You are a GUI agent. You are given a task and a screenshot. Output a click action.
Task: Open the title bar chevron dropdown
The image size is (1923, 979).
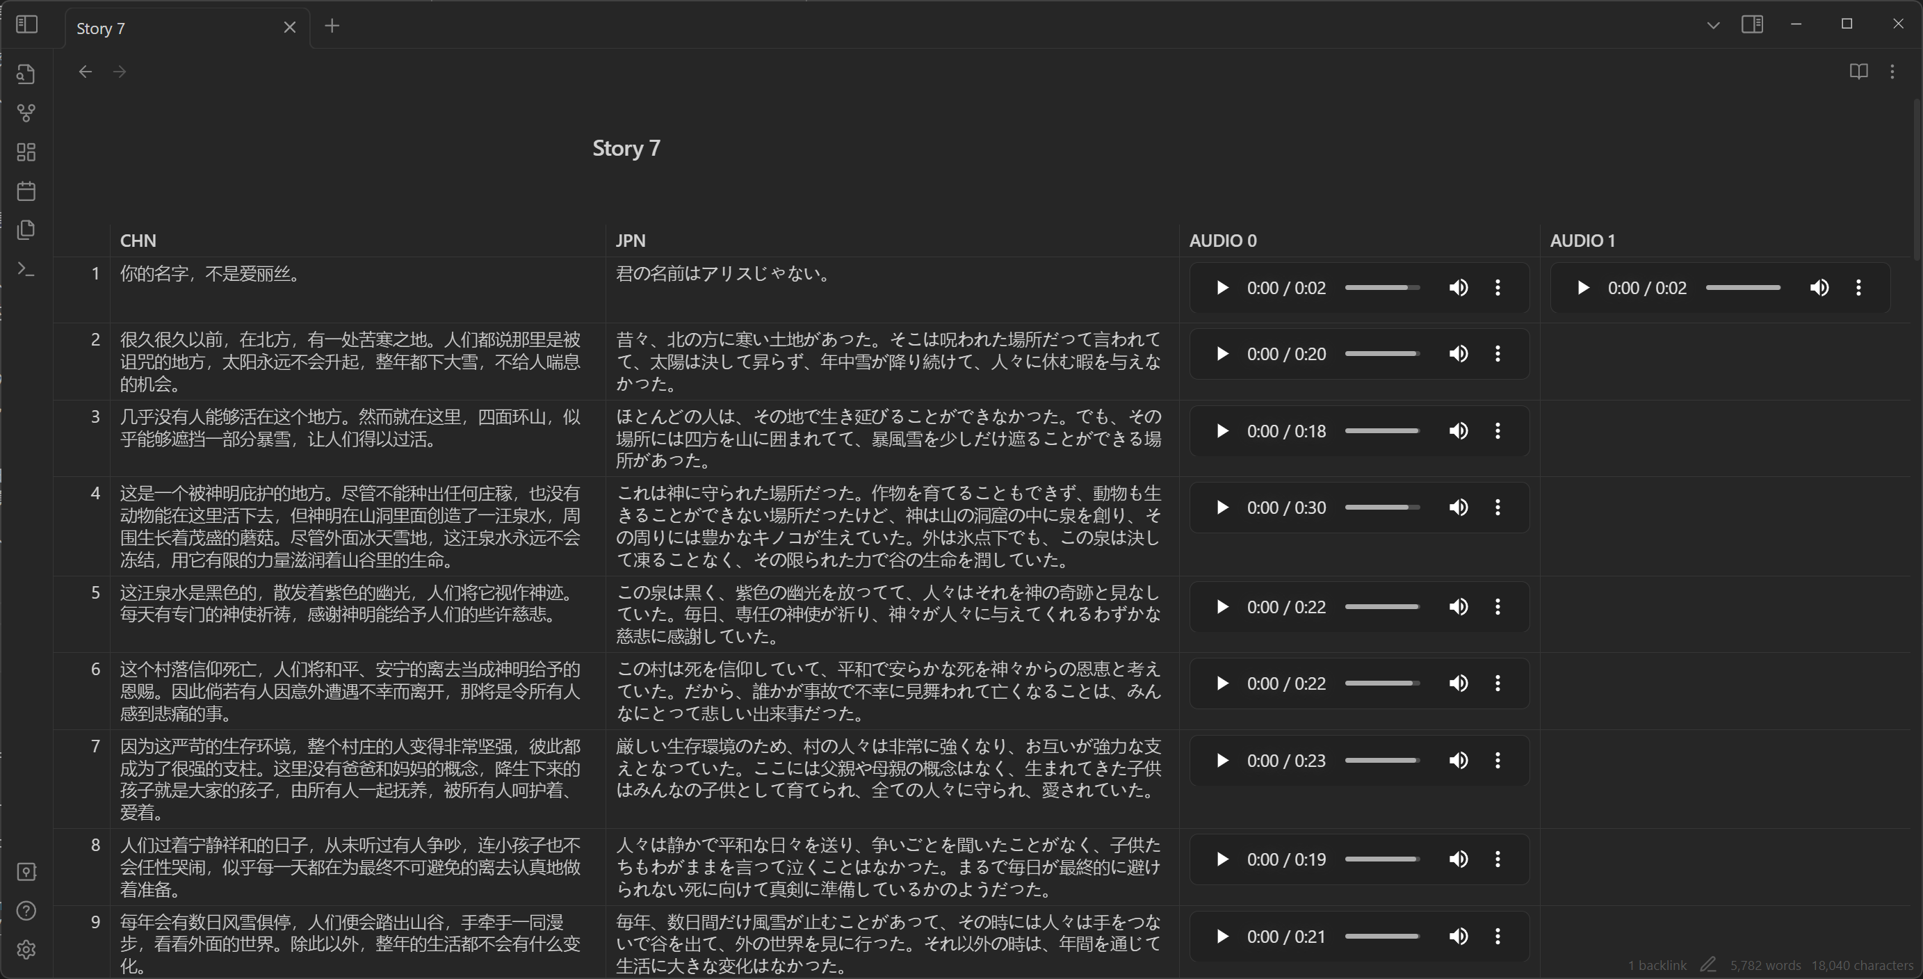coord(1712,24)
